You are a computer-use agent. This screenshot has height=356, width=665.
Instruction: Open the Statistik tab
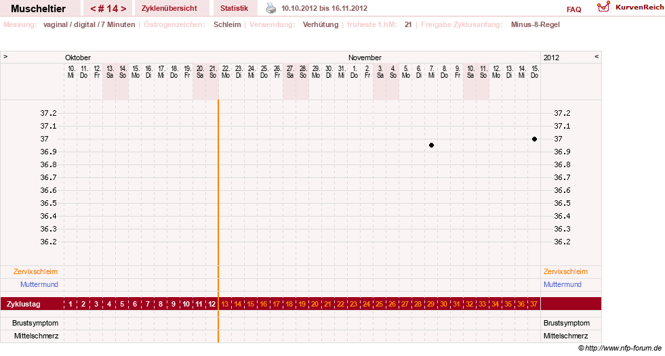(x=234, y=9)
